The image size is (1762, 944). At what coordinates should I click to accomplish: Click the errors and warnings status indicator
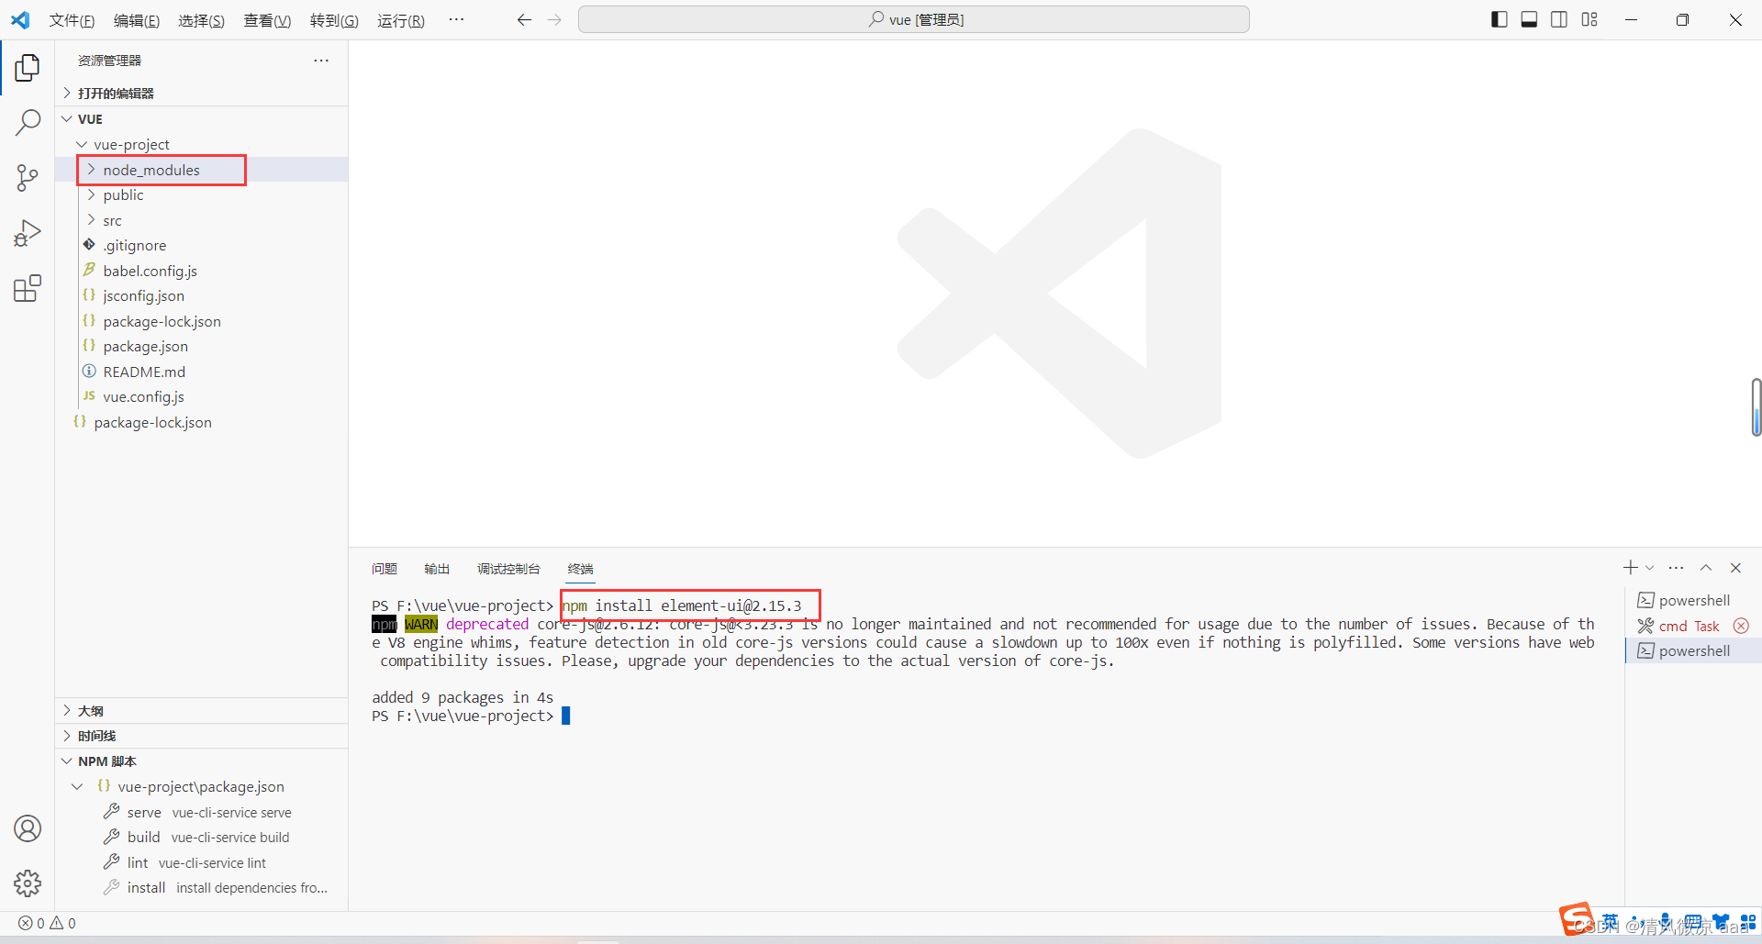(x=47, y=923)
